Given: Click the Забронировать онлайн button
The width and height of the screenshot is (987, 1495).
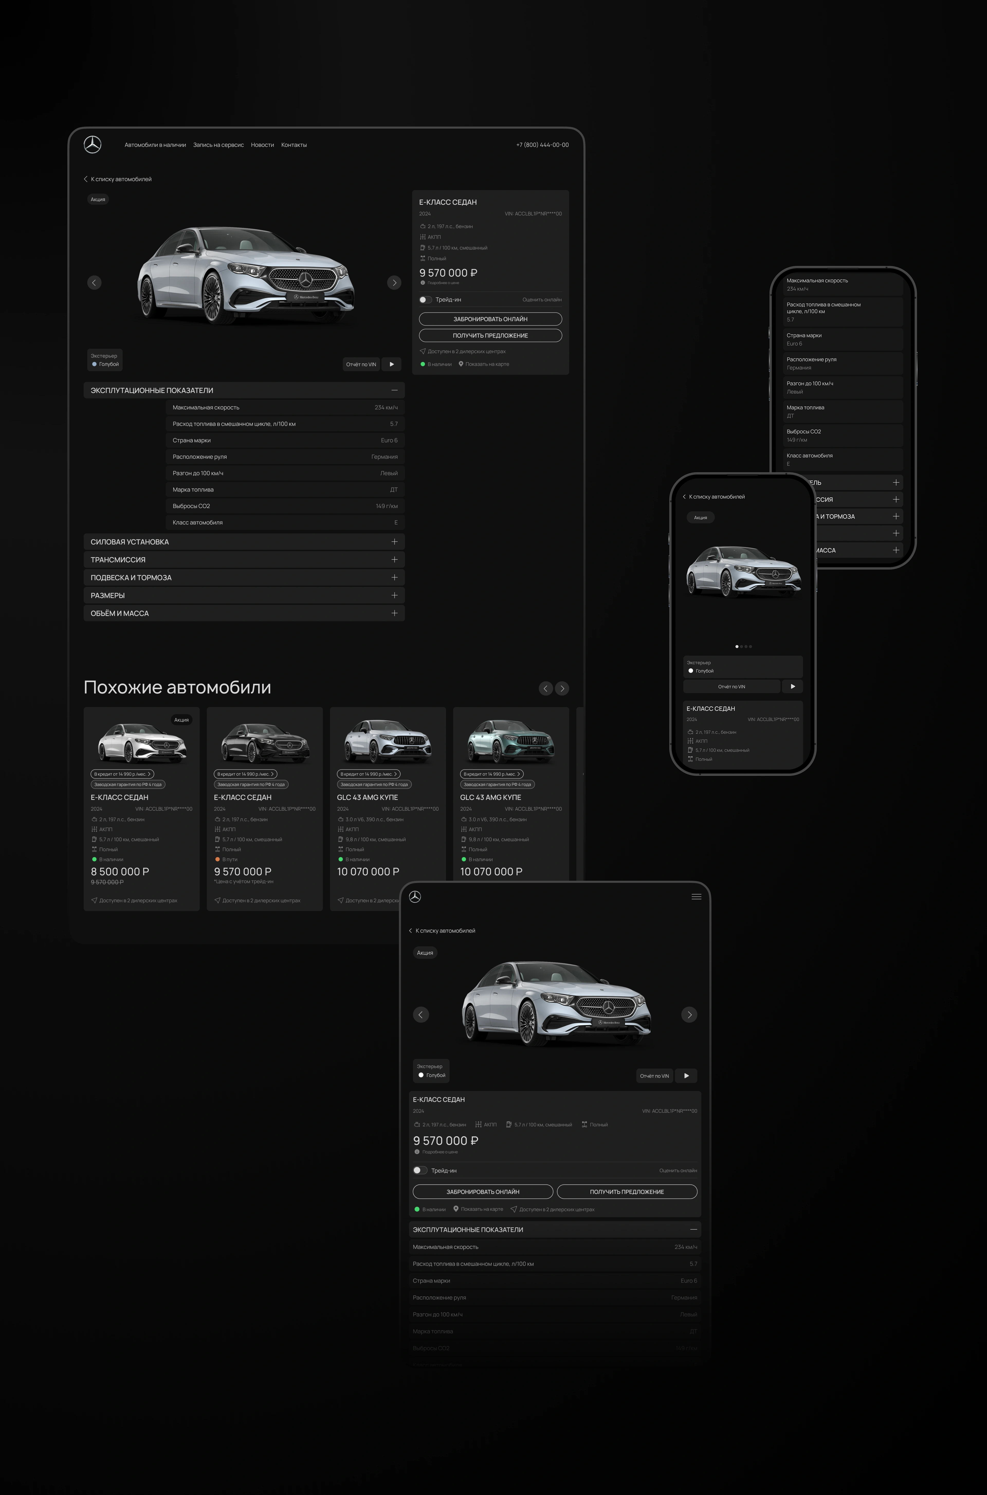Looking at the screenshot, I should click(x=490, y=319).
